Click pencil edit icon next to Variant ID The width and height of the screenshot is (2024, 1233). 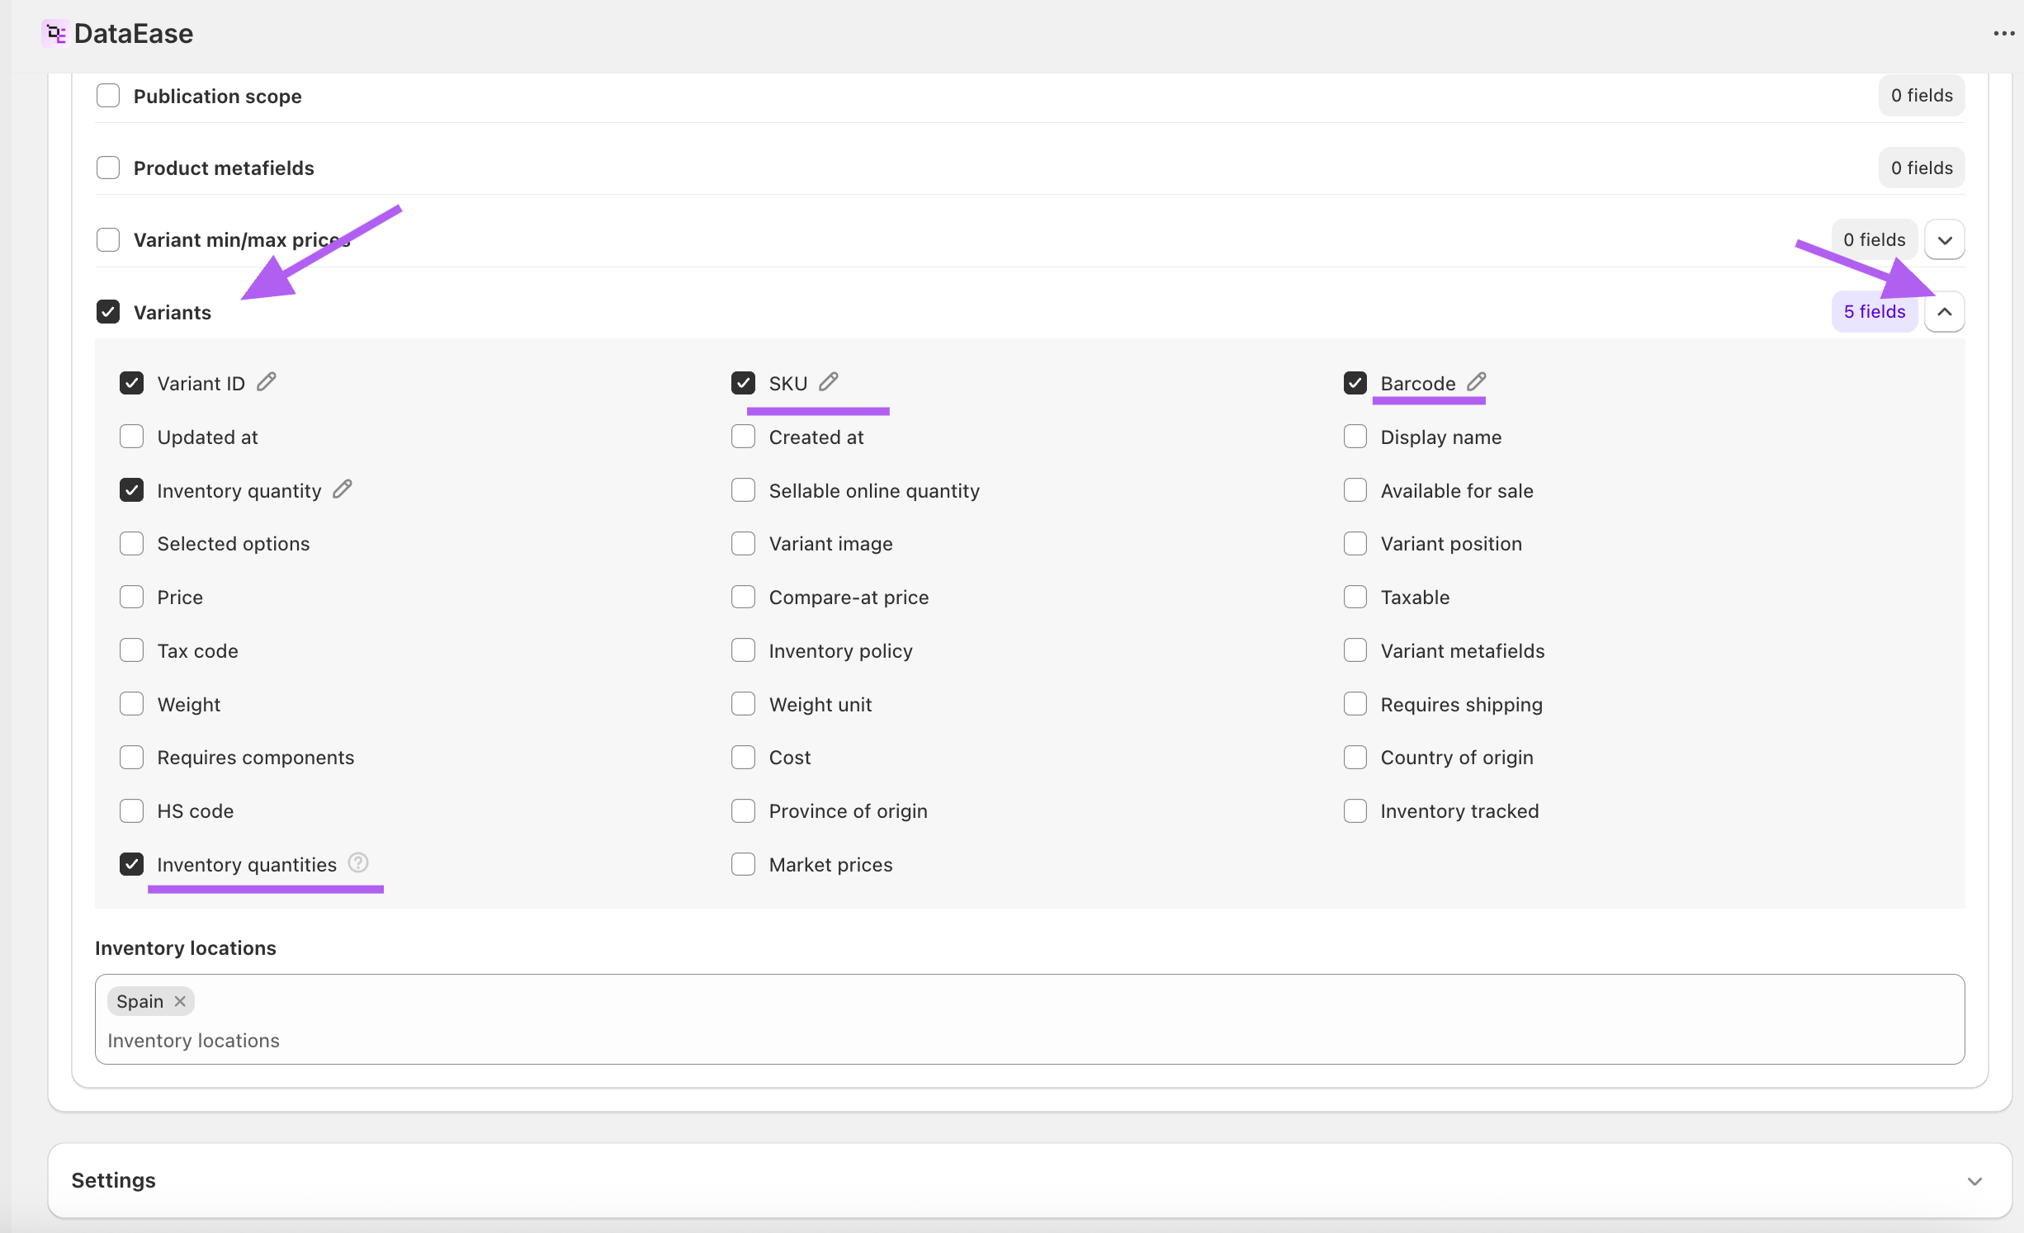[x=266, y=382]
